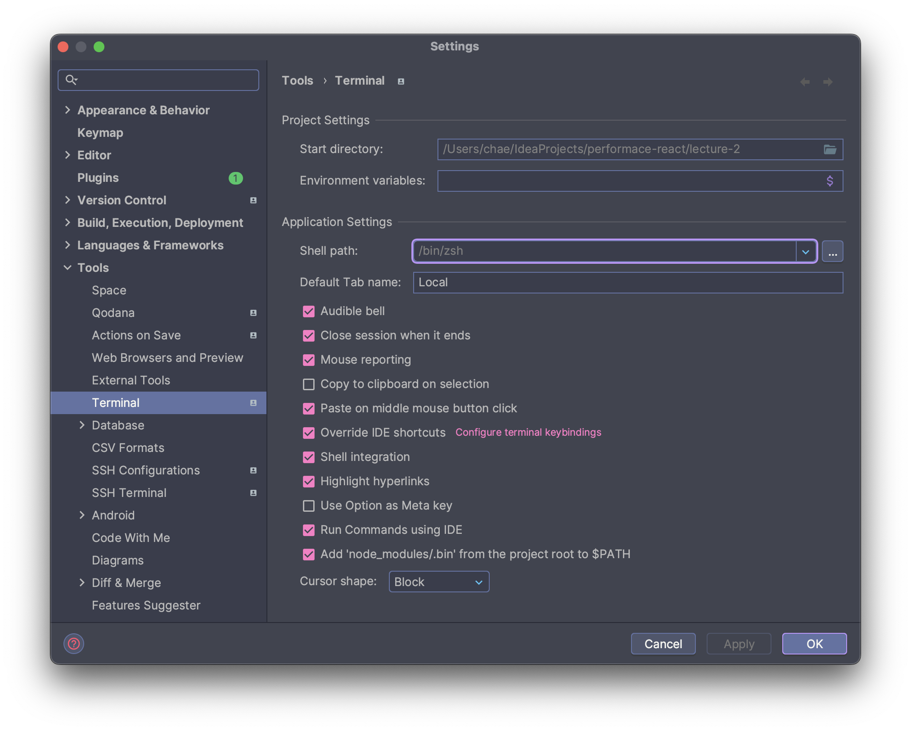Open the Cursor shape Block dropdown
The image size is (911, 731).
438,582
